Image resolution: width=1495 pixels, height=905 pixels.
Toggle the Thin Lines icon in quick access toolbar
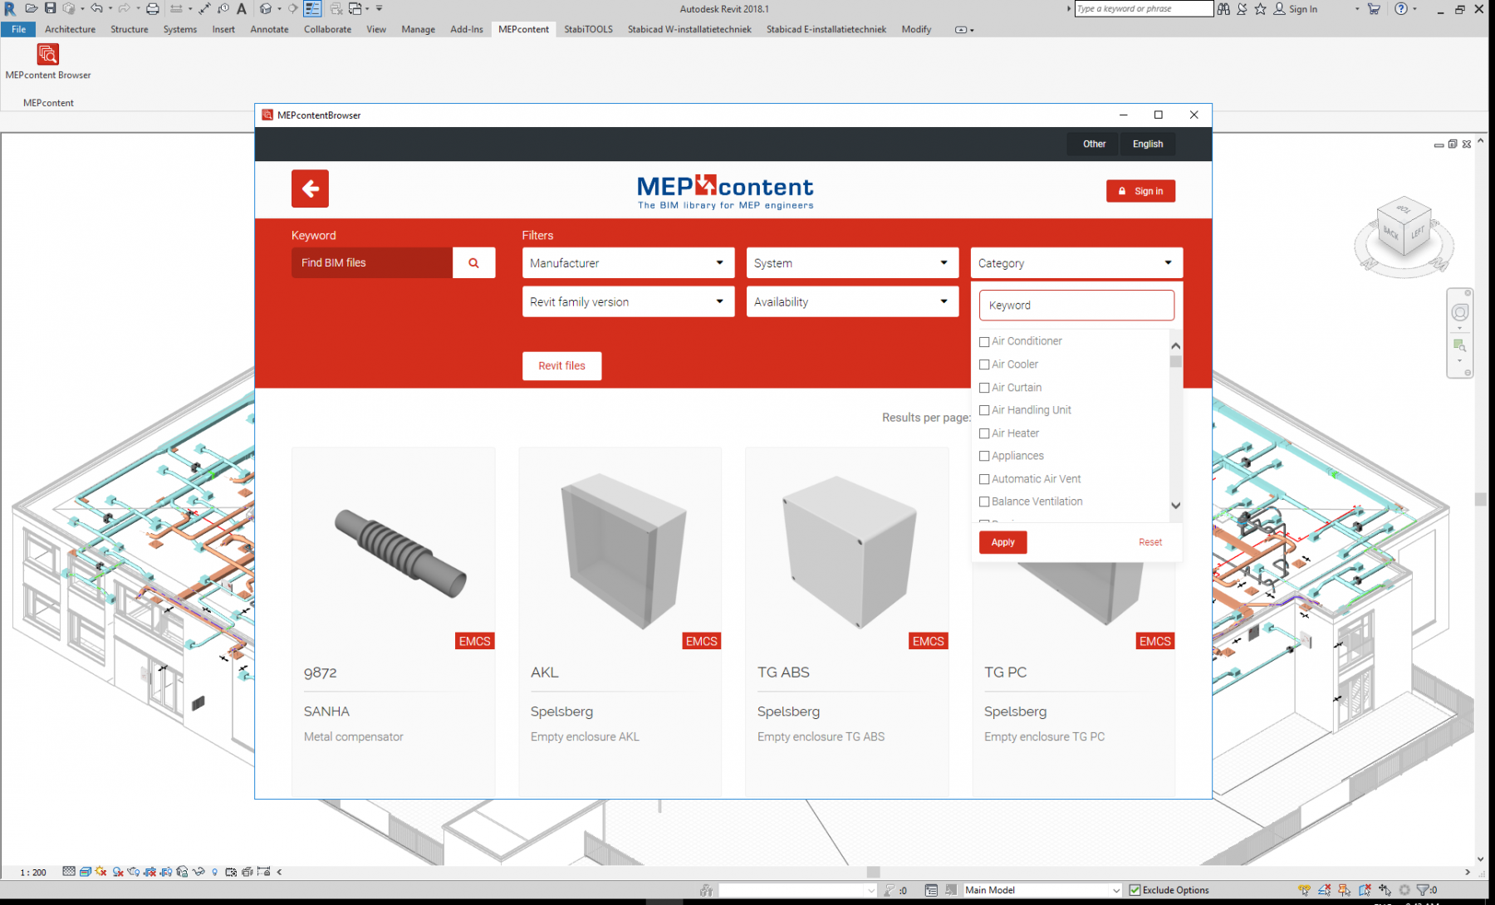point(312,8)
